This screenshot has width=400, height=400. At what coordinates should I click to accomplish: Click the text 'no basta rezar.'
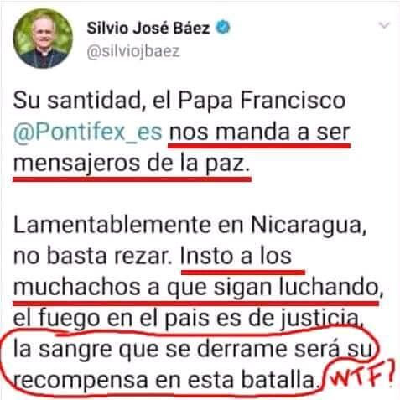[92, 257]
